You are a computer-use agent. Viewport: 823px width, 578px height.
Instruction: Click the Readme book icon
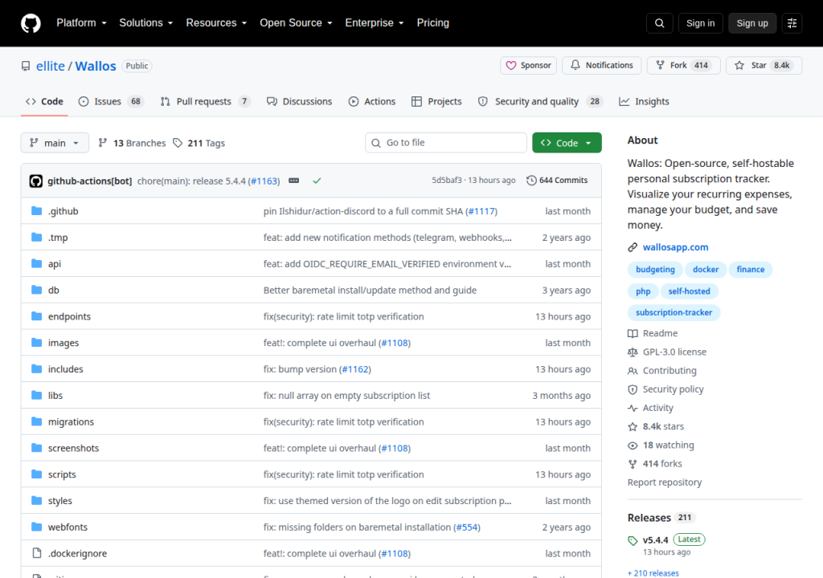(x=633, y=334)
